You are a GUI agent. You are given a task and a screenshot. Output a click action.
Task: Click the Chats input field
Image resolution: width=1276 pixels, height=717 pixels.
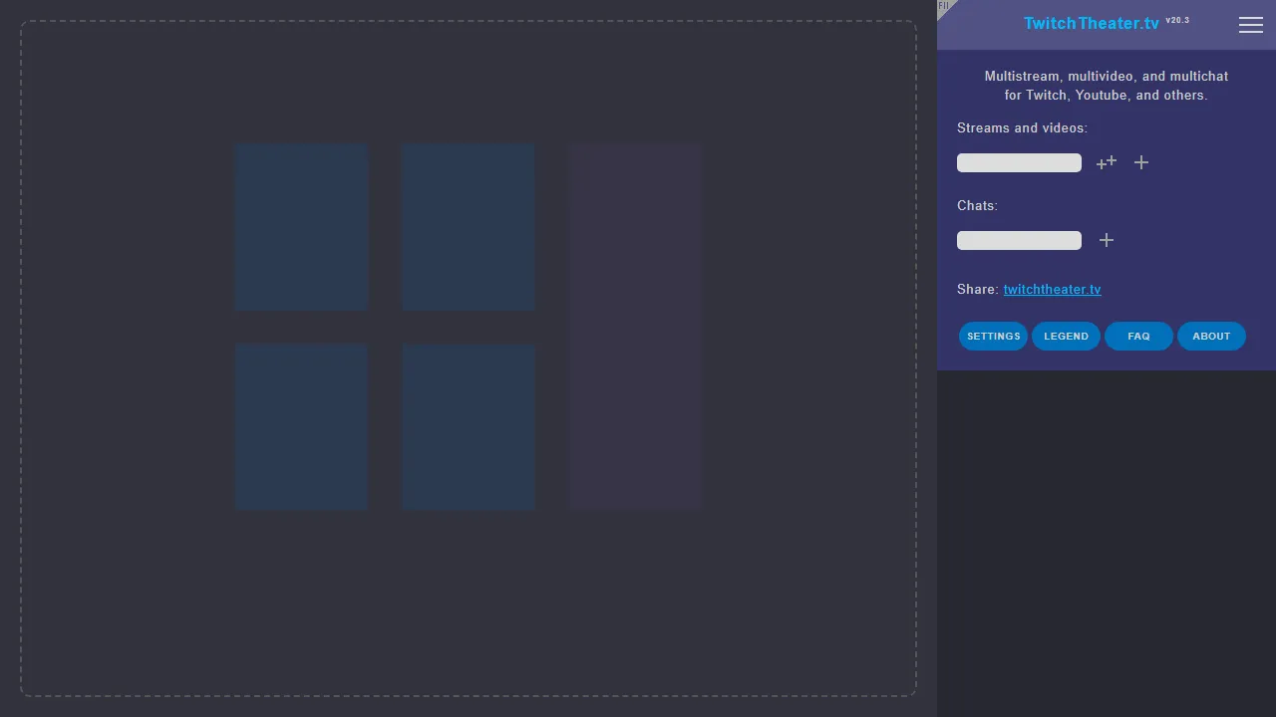click(1019, 240)
